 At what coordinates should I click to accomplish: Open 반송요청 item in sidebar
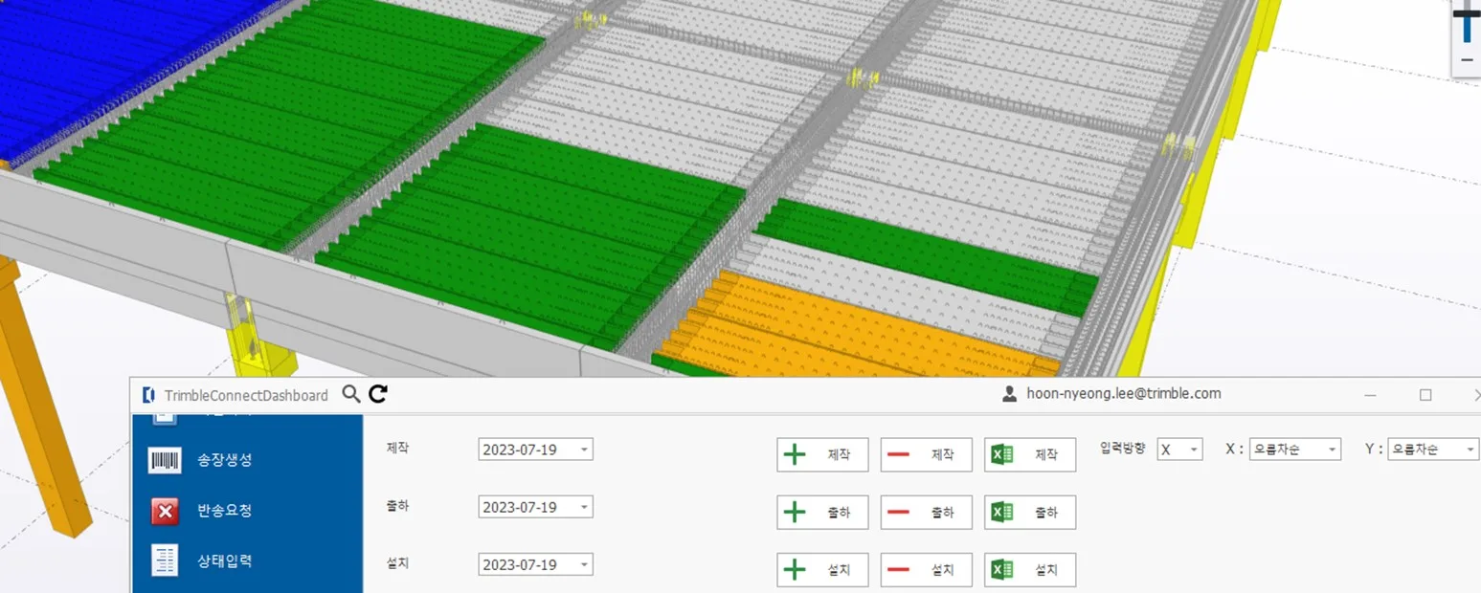(x=247, y=511)
